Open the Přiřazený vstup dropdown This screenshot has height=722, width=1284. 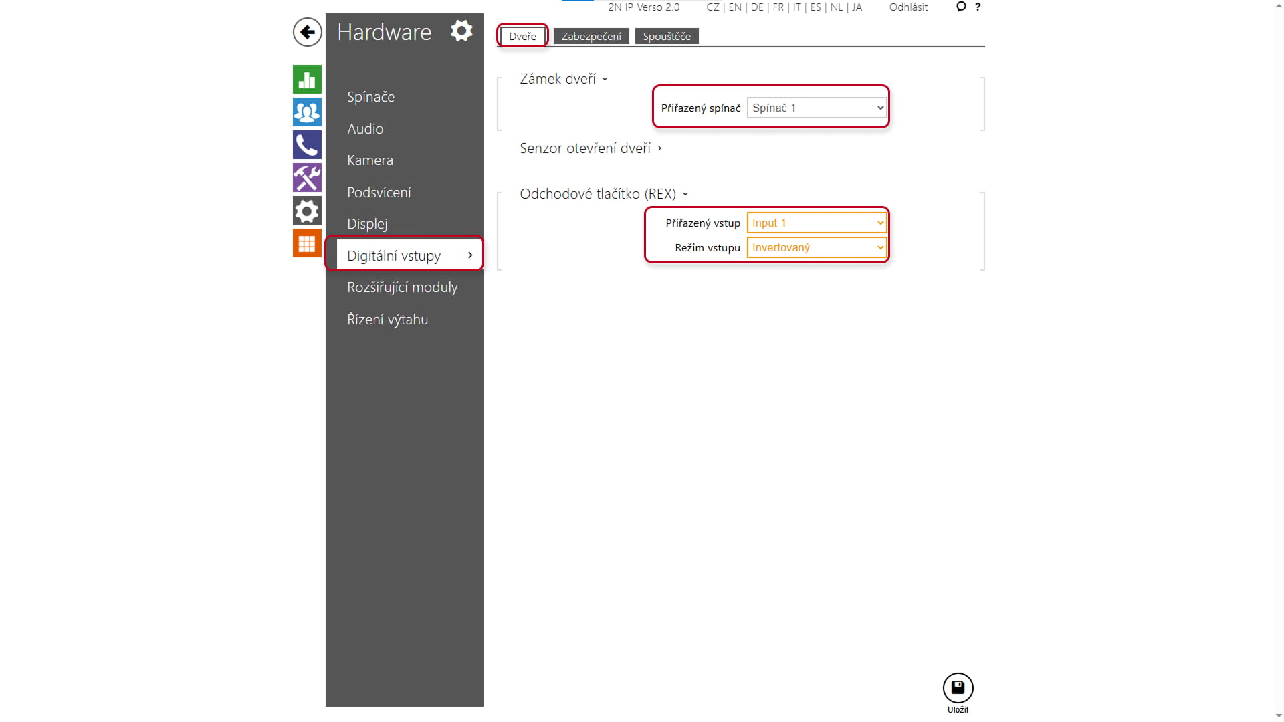pyautogui.click(x=817, y=223)
